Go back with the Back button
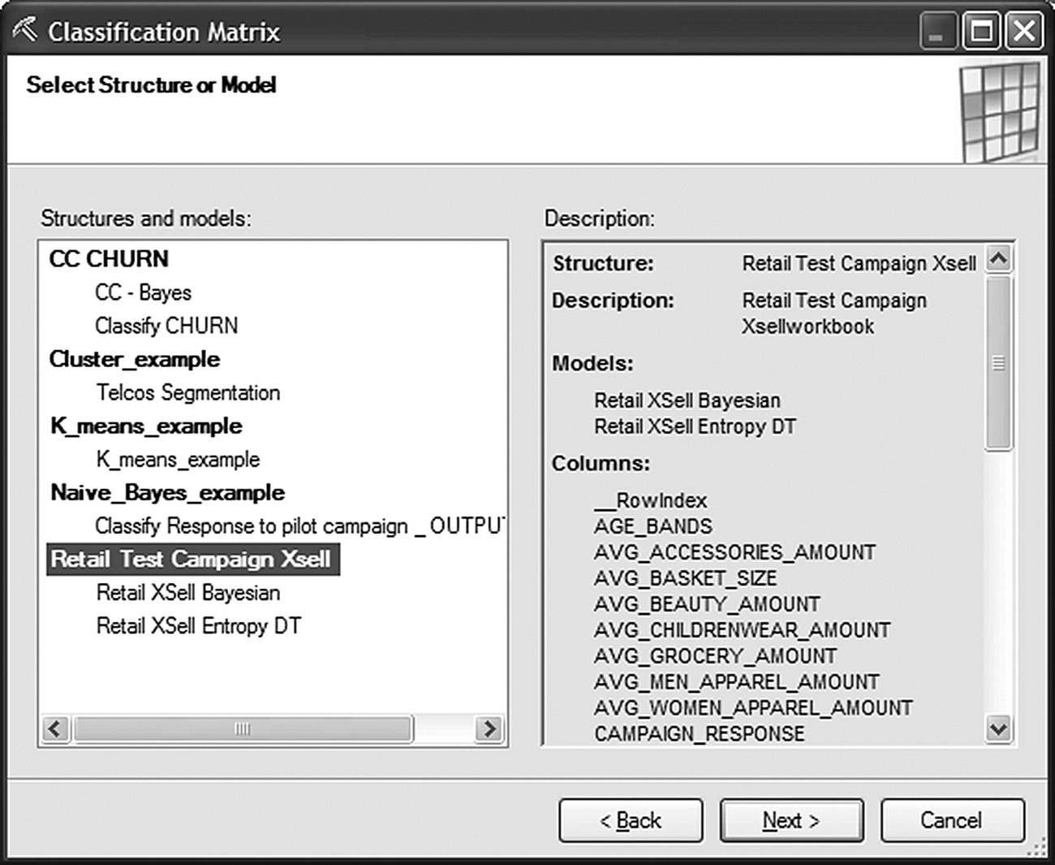This screenshot has width=1055, height=865. pyautogui.click(x=631, y=820)
